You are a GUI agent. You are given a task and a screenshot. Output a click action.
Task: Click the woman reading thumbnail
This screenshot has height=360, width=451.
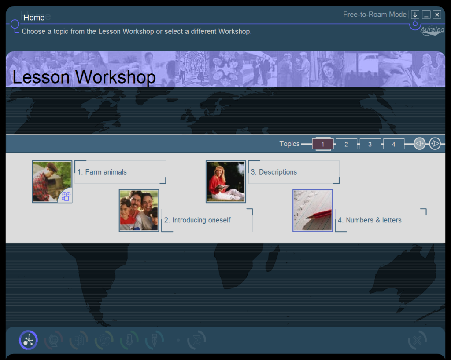click(x=225, y=182)
